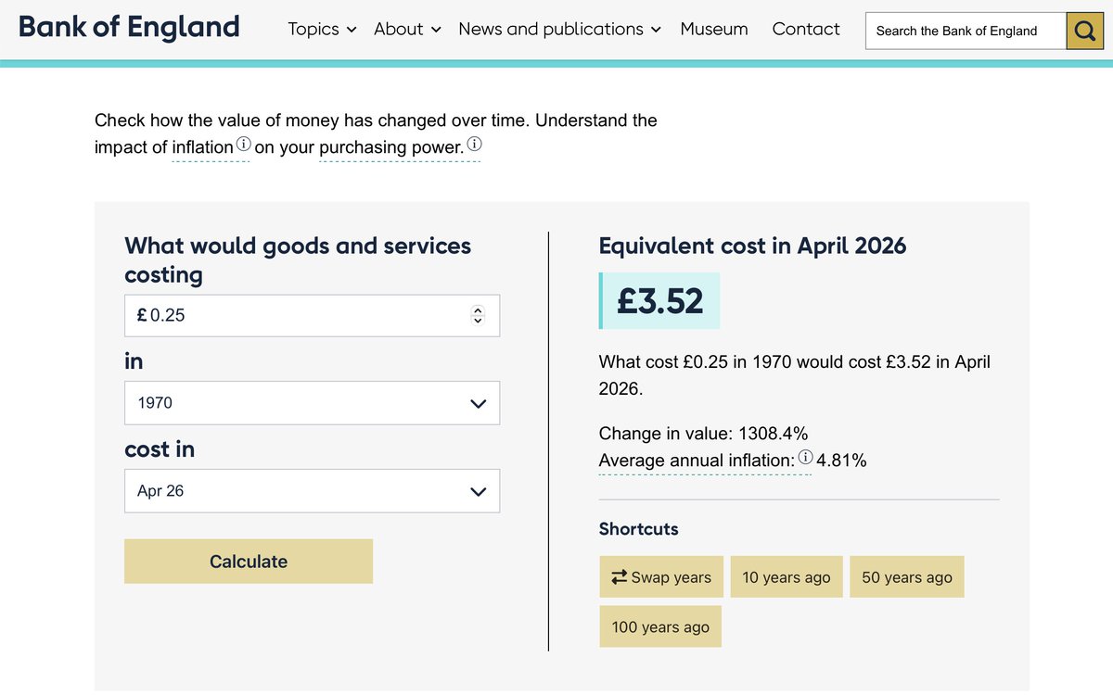Open the Apr 26 cost-in dropdown
1113x695 pixels.
click(312, 491)
